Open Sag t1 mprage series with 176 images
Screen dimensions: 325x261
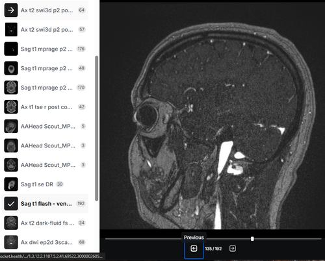tap(45, 49)
